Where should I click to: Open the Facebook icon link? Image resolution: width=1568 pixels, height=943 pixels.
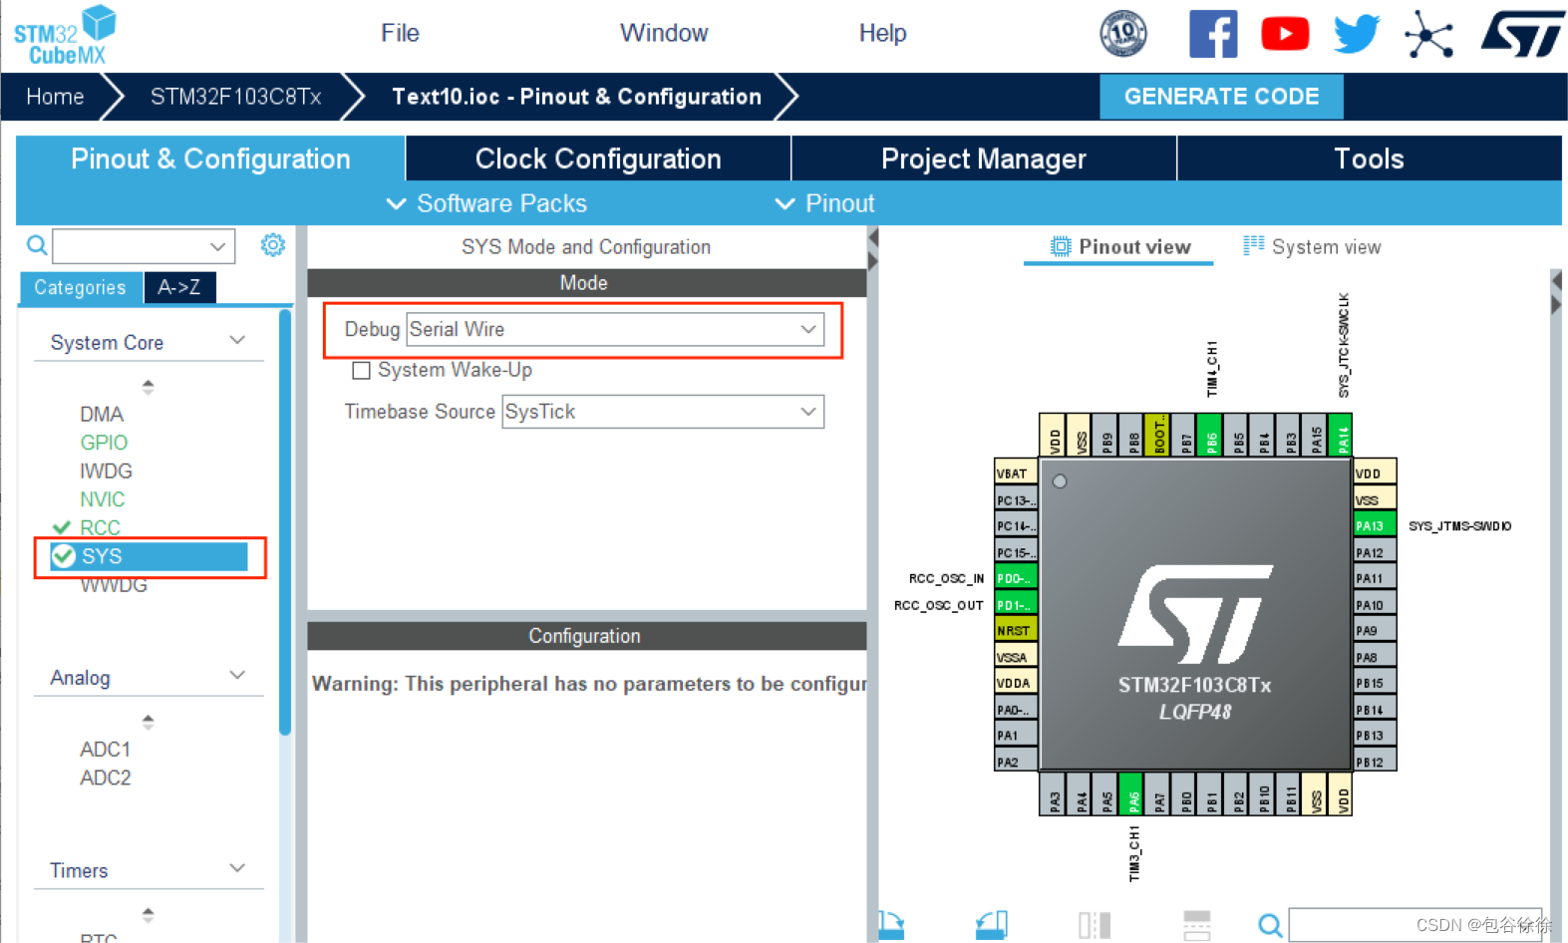pyautogui.click(x=1213, y=34)
